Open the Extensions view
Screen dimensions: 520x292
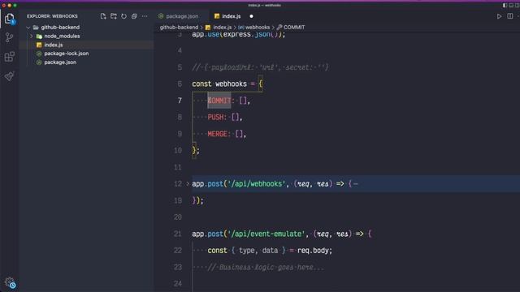(10, 57)
